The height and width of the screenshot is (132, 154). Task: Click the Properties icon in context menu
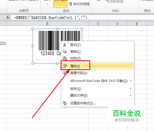(x=65, y=66)
